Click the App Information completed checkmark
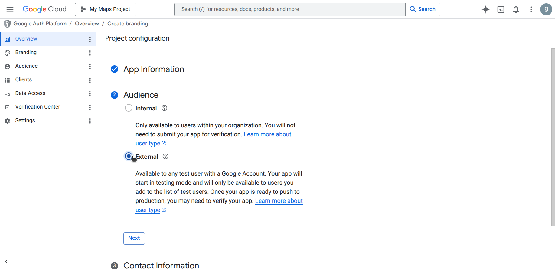The image size is (555, 269). pyautogui.click(x=114, y=69)
